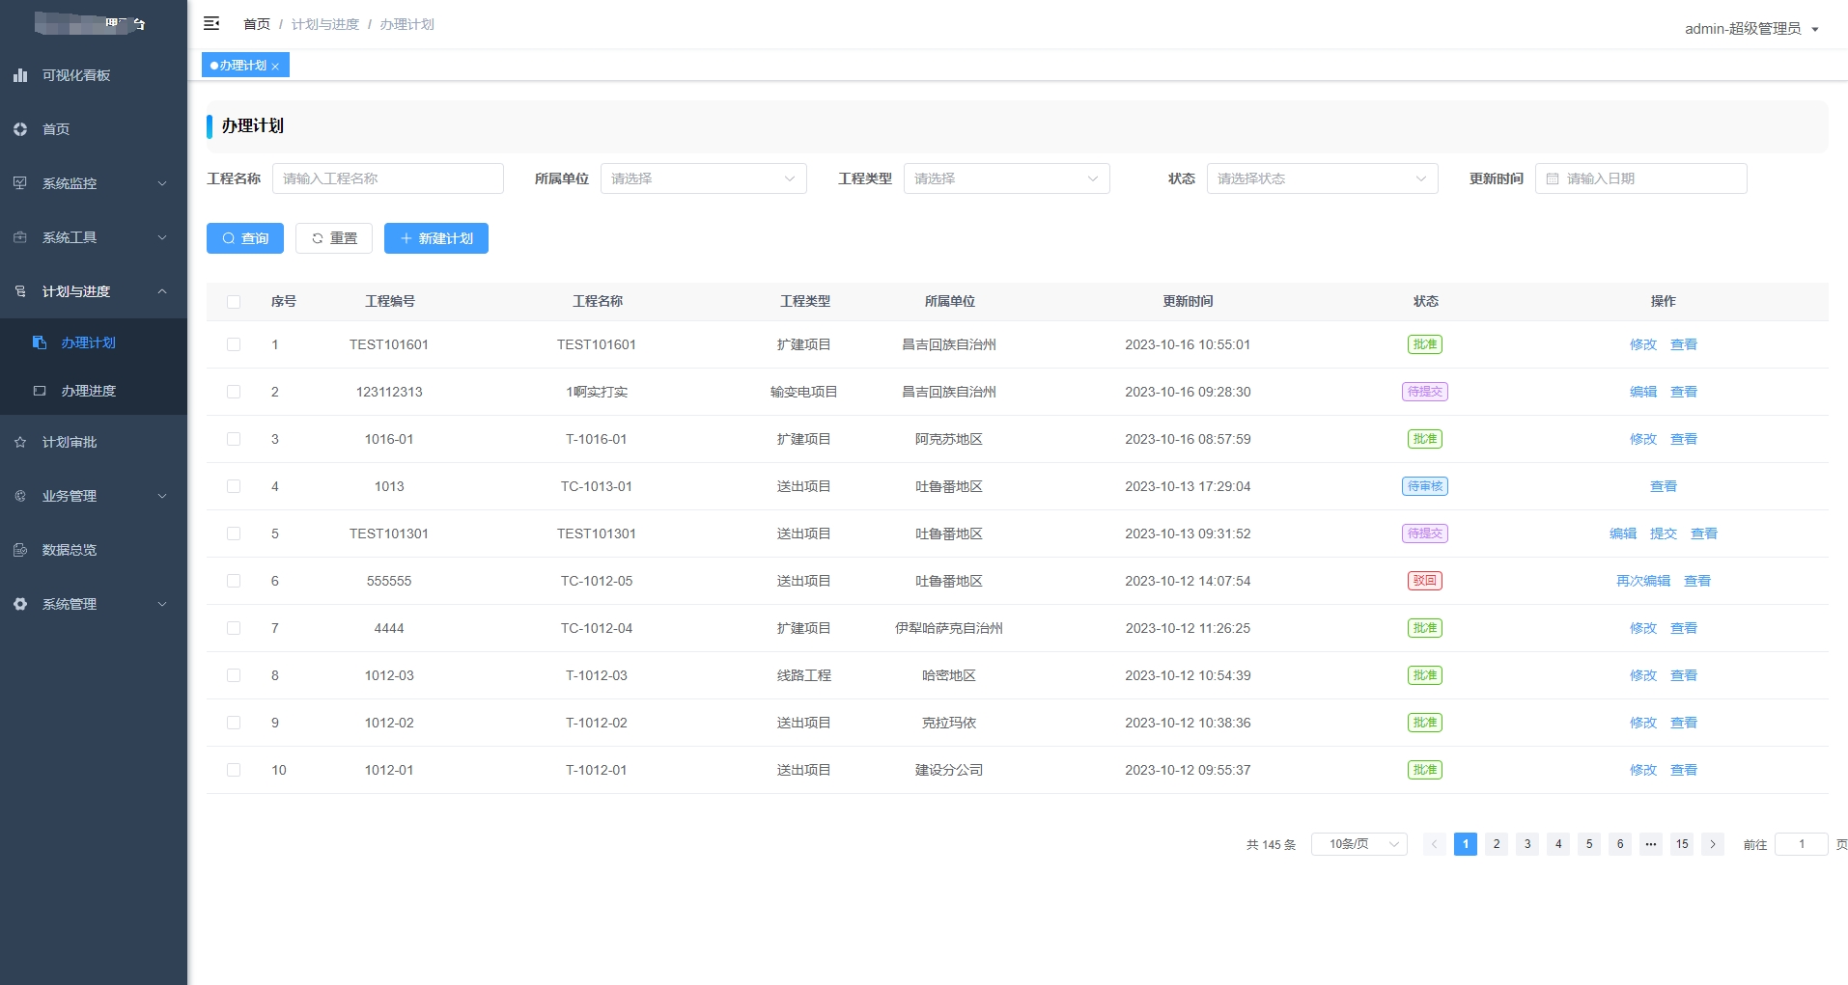Collapse the sidebar with the hamburger icon
Screen dimensions: 1848x985
211,23
